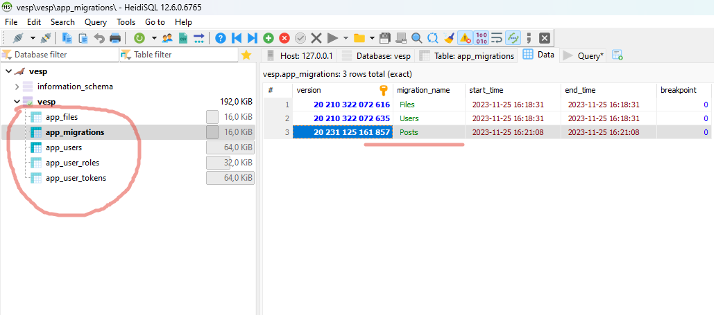
Task: Click the green insert row icon
Action: pos(268,38)
